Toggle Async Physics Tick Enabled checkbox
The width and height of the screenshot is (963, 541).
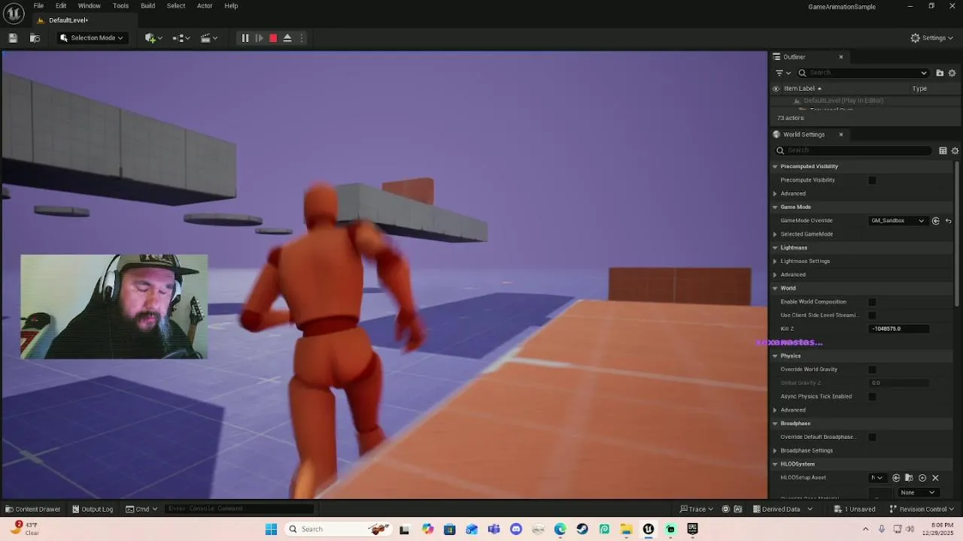coord(872,397)
